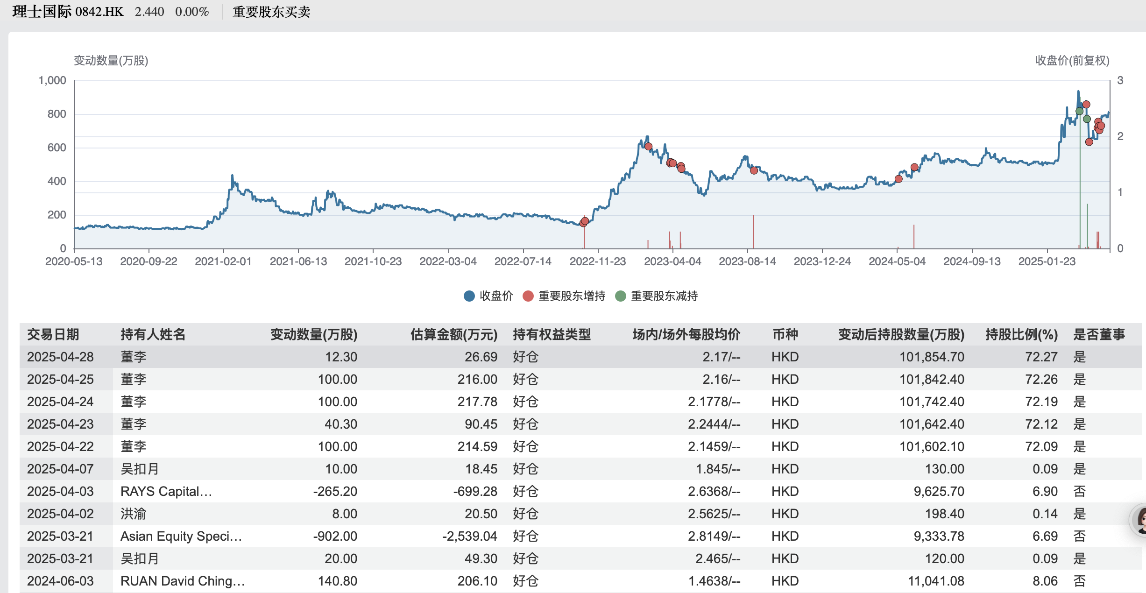Click 理士国际 0842.HK stock title

coord(68,12)
